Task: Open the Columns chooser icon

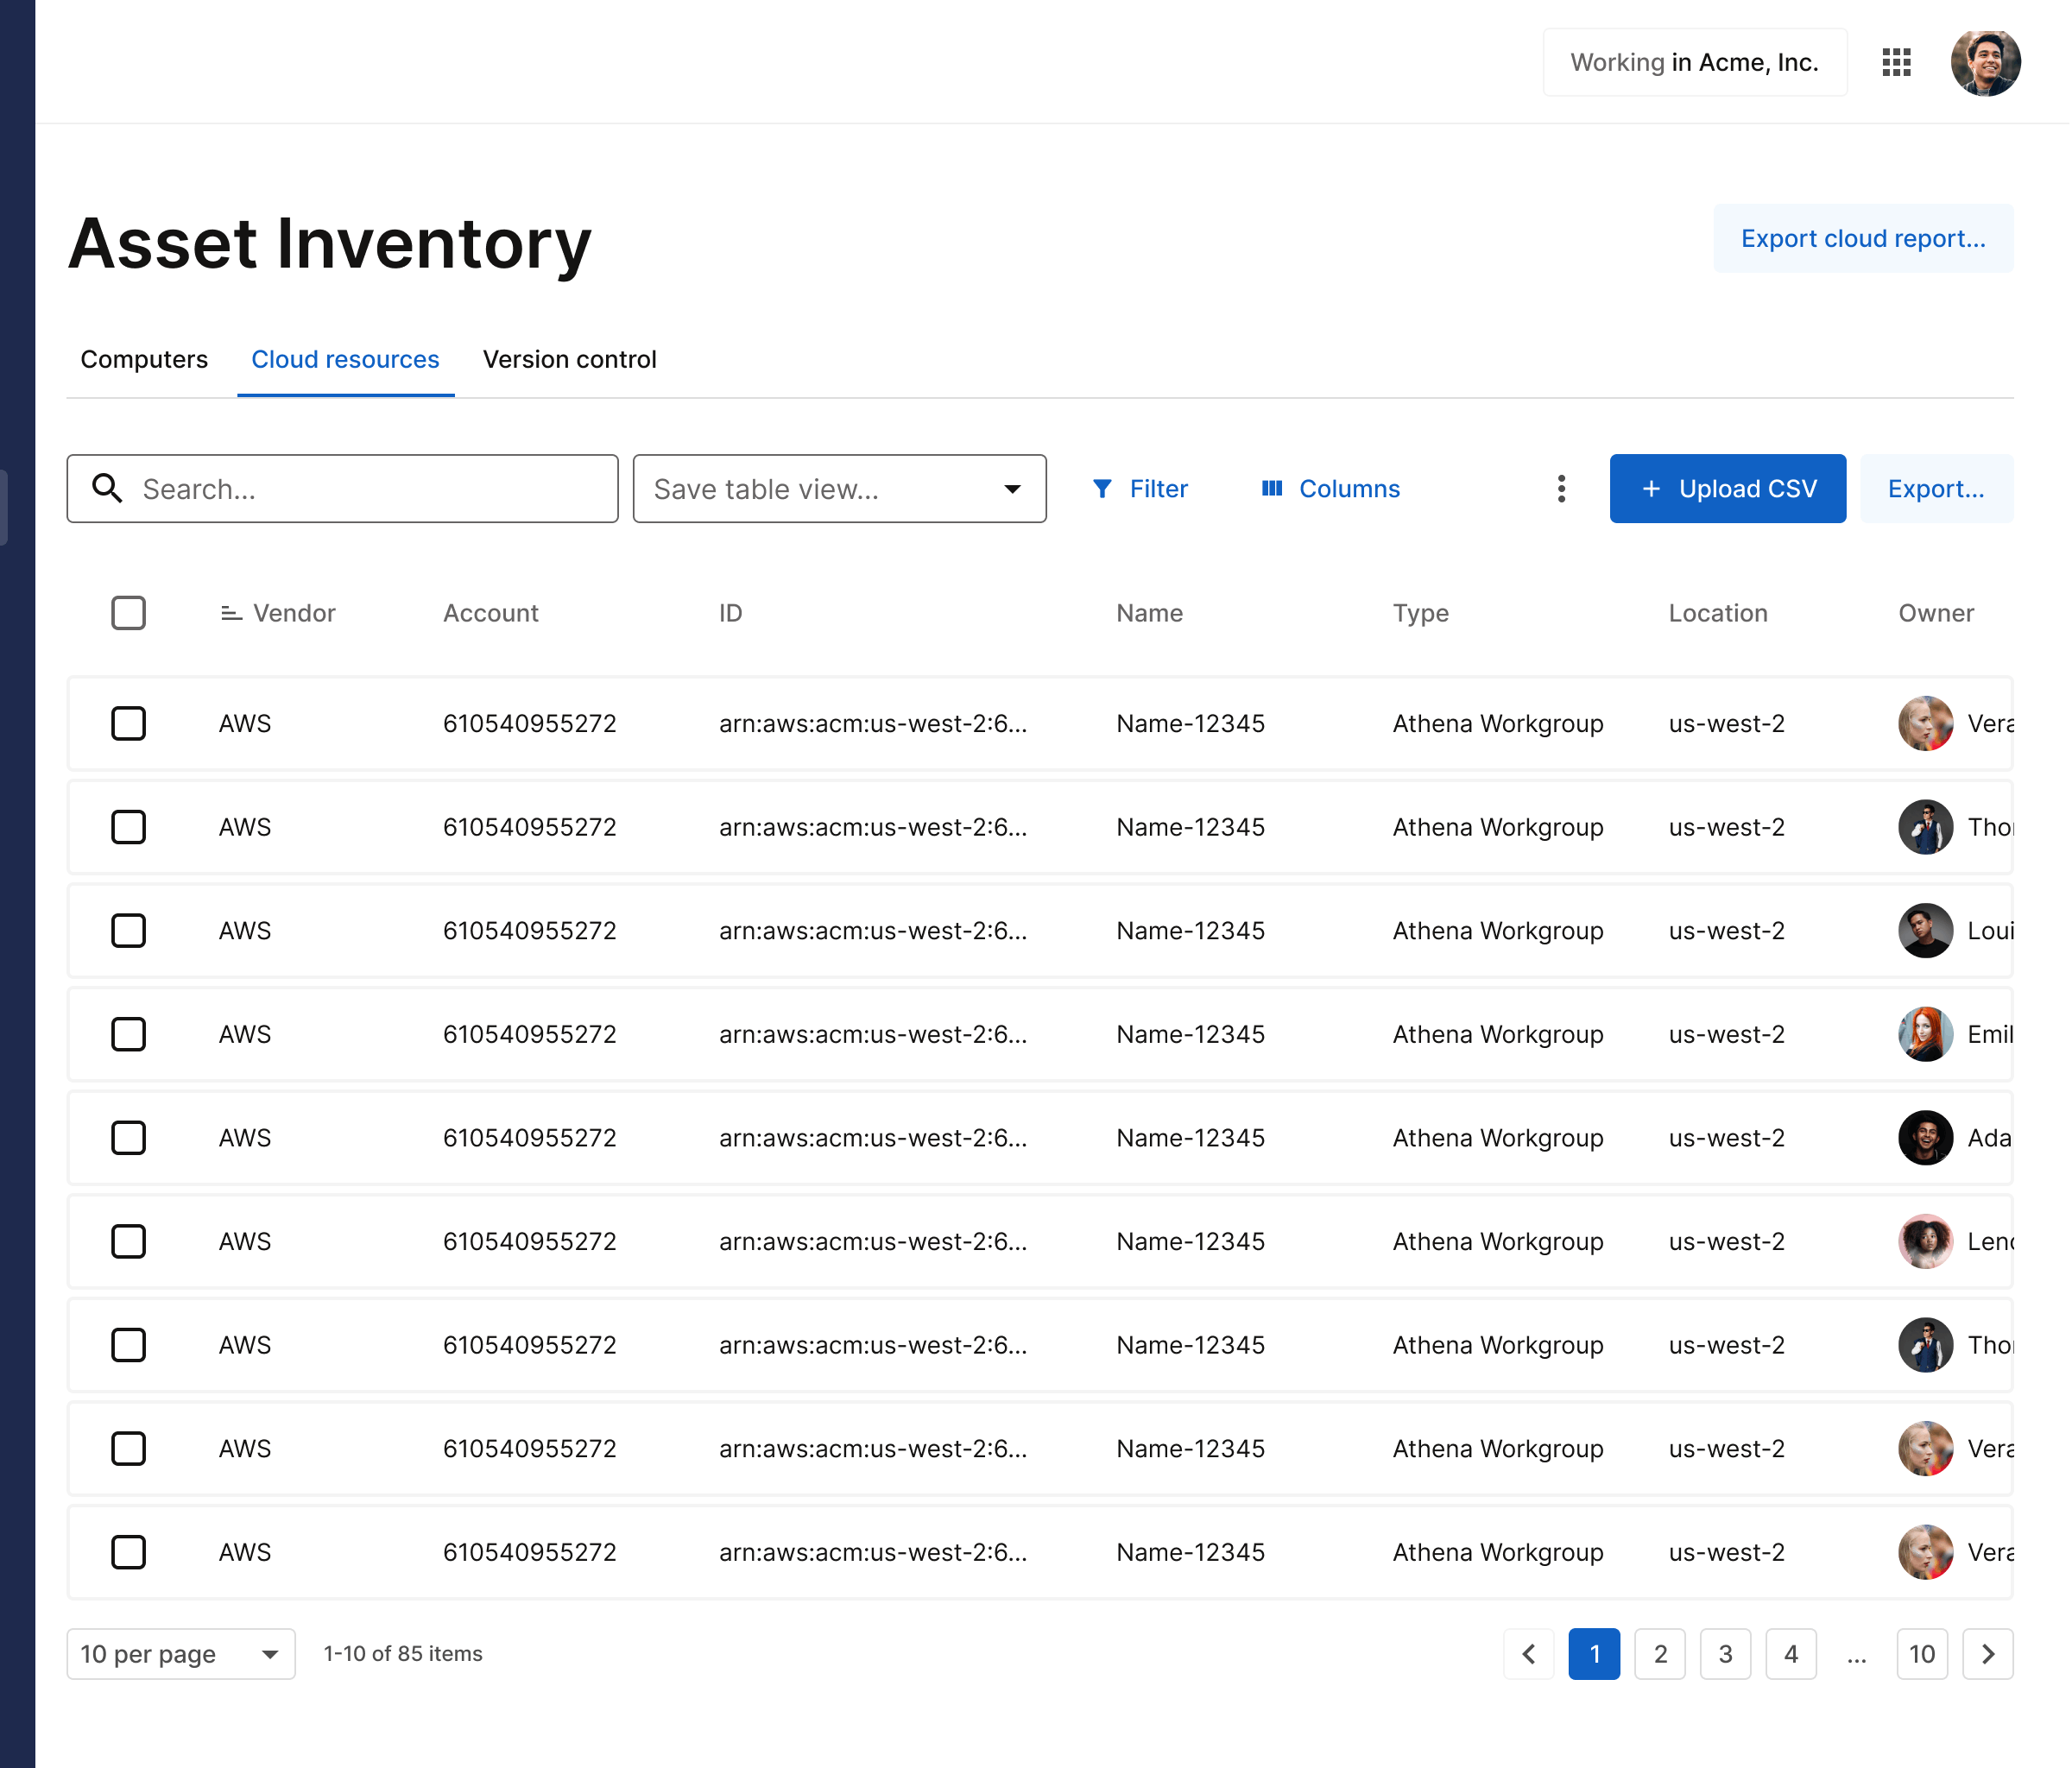Action: 1271,489
